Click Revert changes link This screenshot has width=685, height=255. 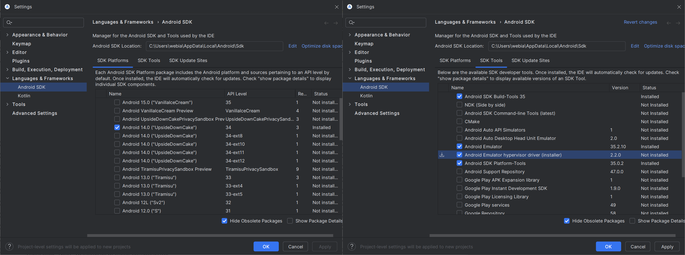pyautogui.click(x=640, y=22)
